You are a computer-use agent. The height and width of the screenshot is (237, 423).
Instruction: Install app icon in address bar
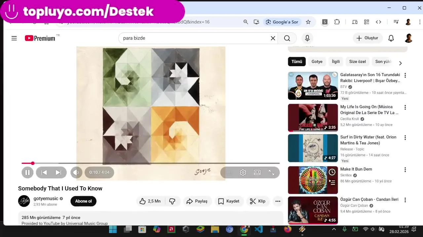tap(256, 22)
